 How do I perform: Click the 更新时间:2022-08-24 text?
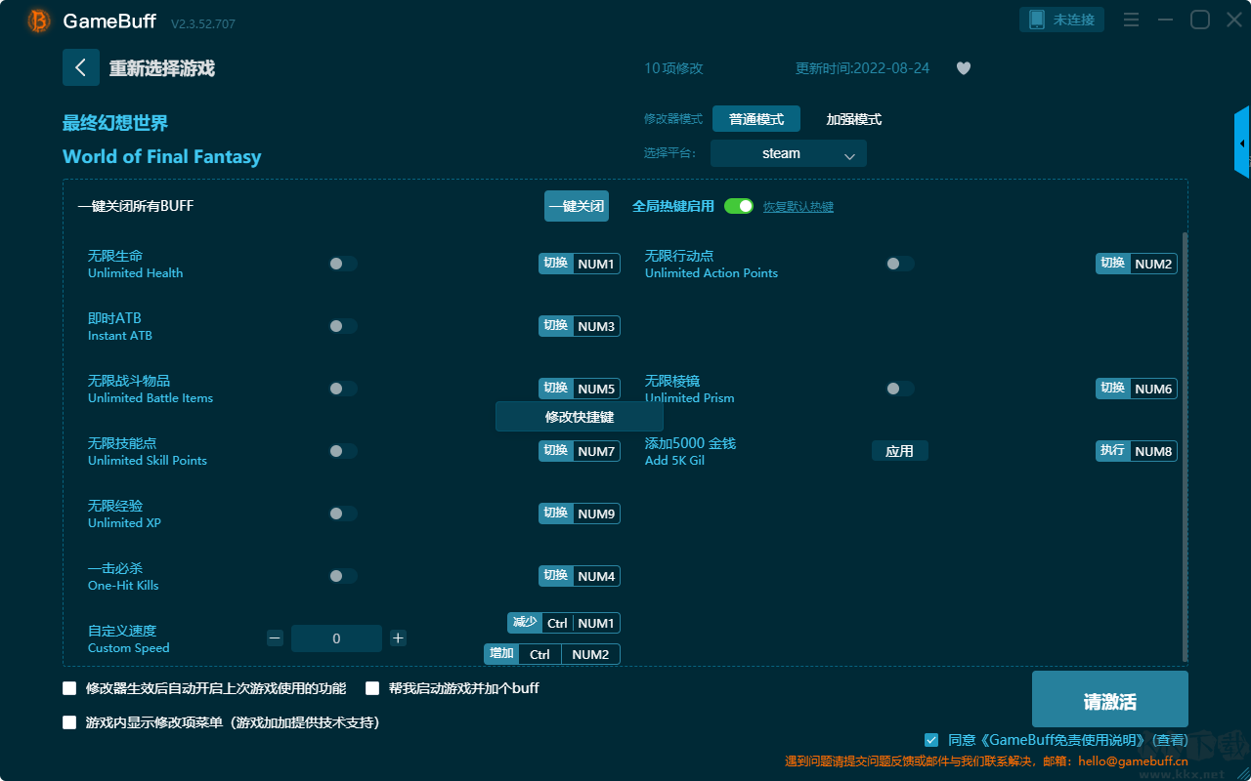(x=863, y=68)
